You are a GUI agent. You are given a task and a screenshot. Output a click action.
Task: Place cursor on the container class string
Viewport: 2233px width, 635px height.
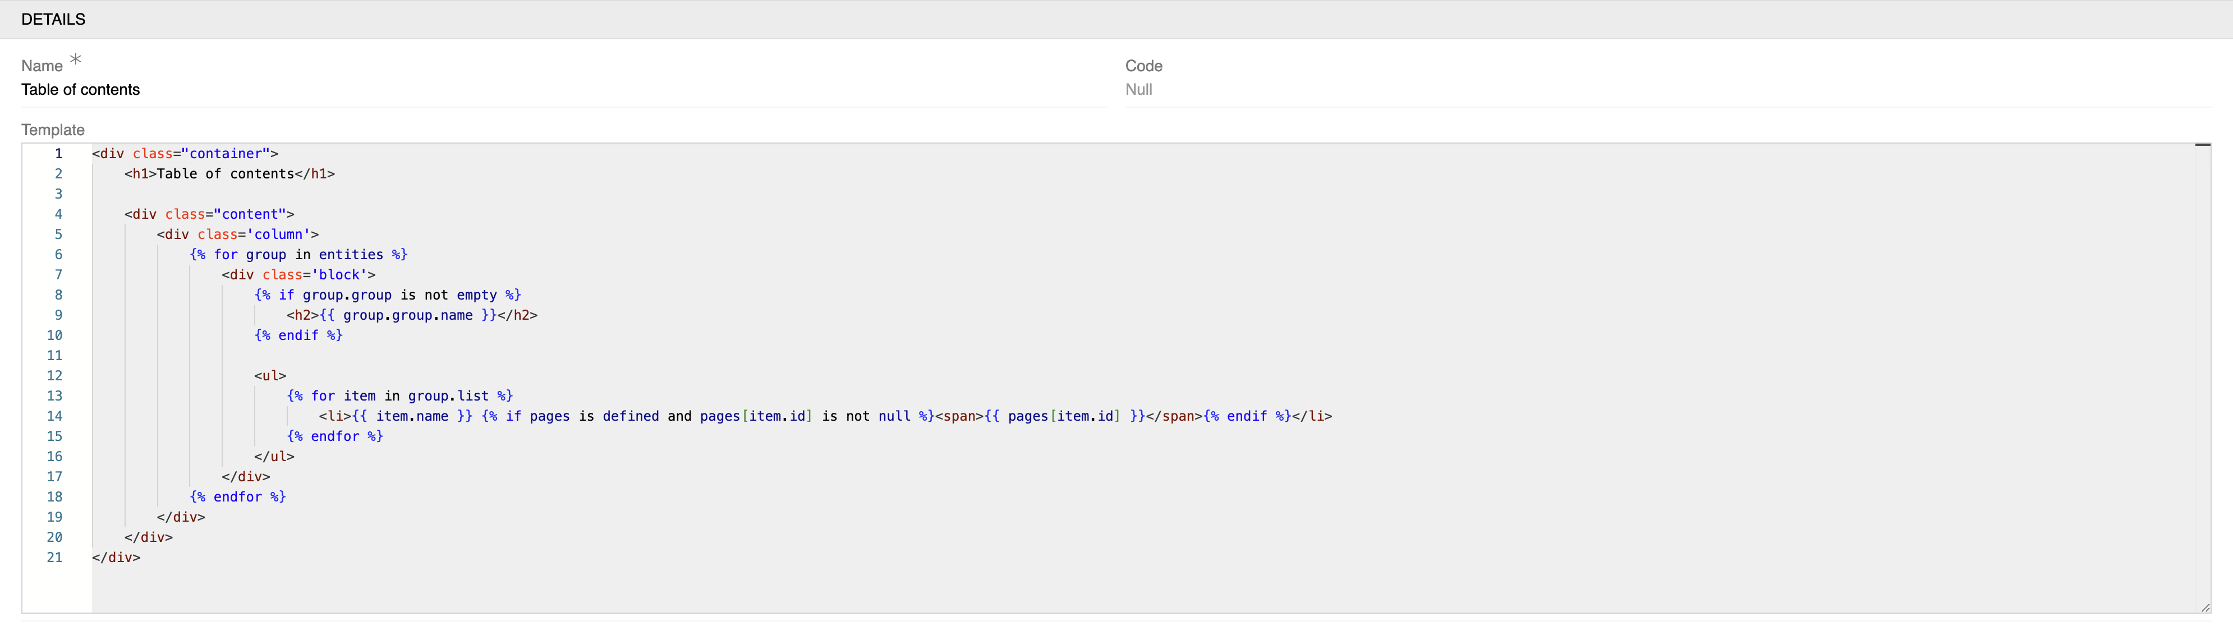pos(226,153)
